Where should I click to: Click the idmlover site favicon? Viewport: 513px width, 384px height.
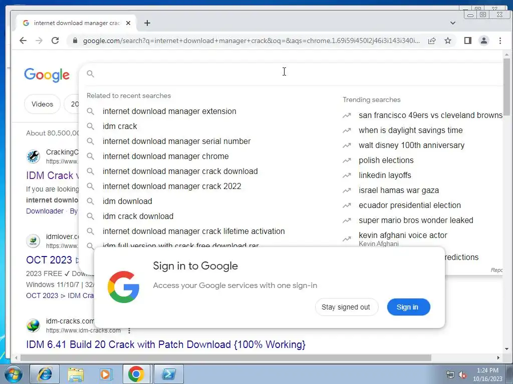click(x=33, y=241)
